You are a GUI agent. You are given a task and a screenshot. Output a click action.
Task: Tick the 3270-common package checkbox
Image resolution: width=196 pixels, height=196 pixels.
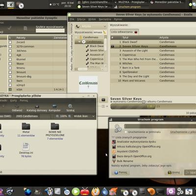coord(10,47)
